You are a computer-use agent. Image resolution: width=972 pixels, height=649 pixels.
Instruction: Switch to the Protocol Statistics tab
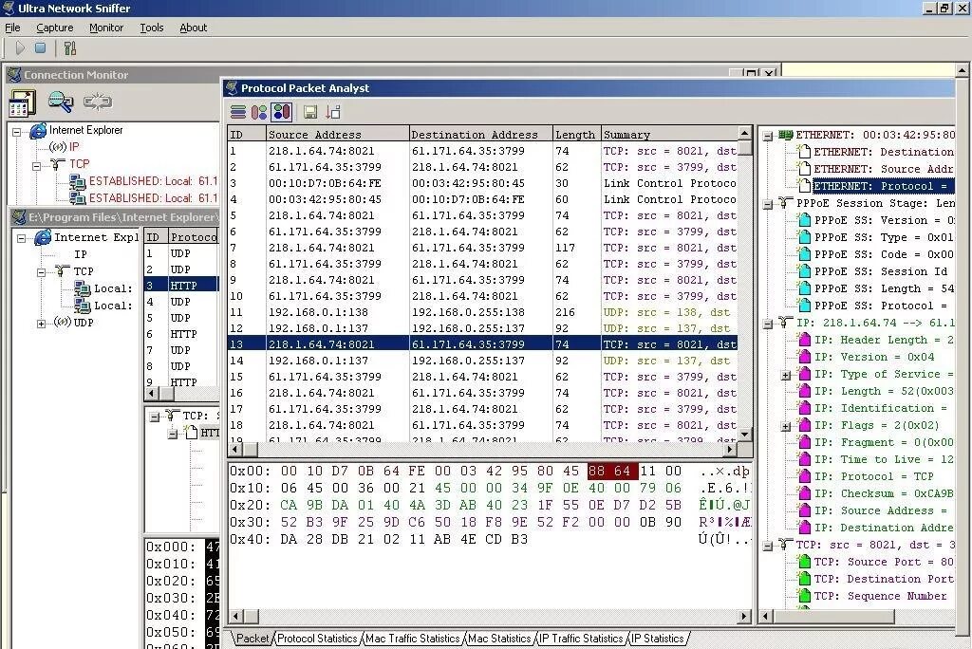(317, 639)
